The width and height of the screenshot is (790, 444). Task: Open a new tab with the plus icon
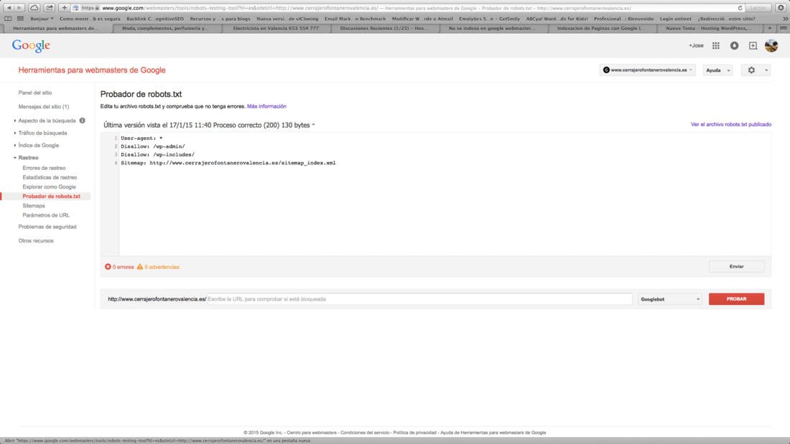pyautogui.click(x=769, y=28)
